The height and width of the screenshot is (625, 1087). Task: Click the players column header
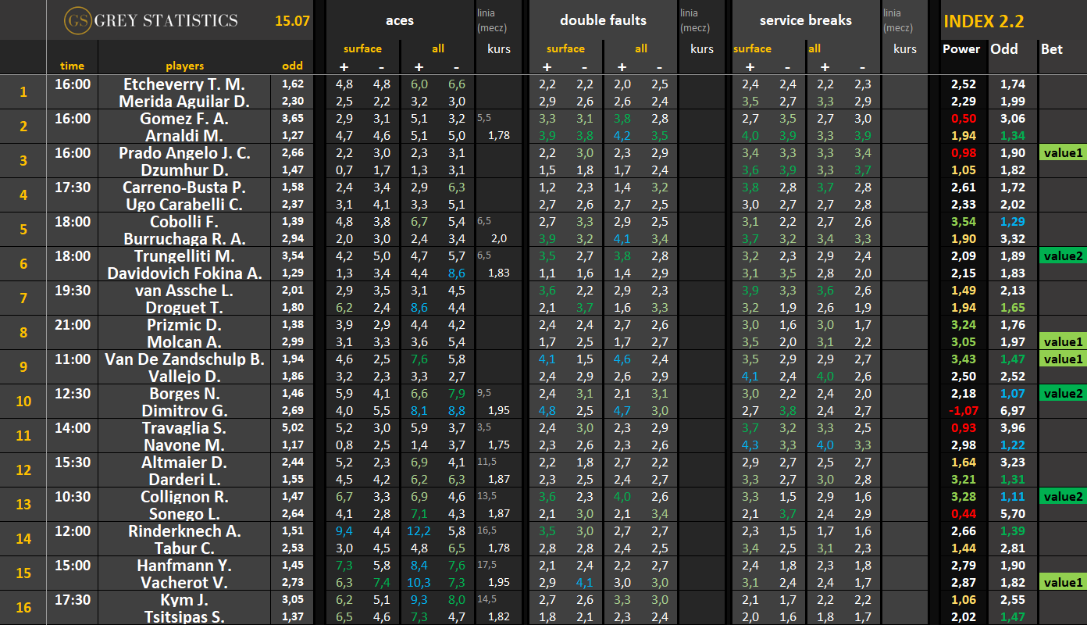click(184, 66)
